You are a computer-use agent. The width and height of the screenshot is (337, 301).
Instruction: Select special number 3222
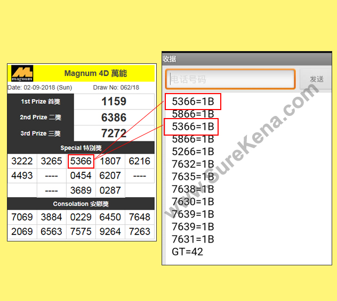(22, 161)
